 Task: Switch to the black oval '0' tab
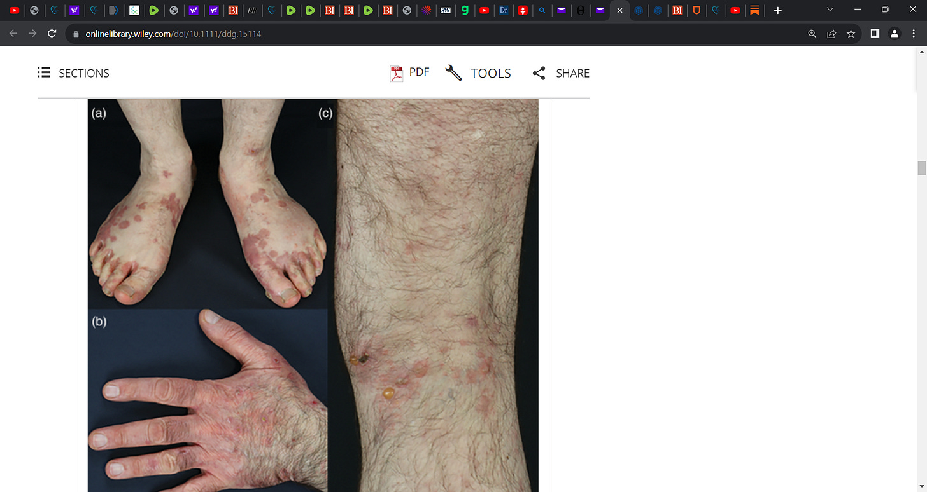coord(580,10)
